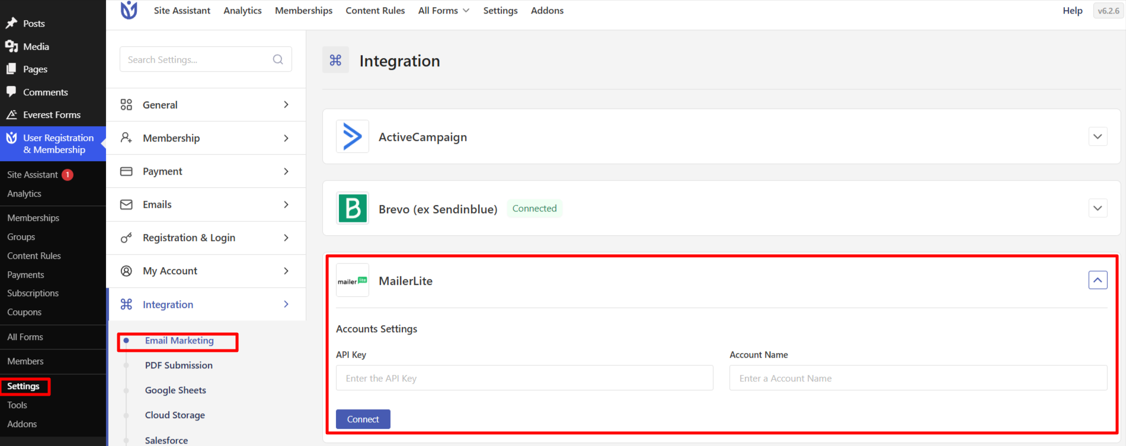This screenshot has height=446, width=1126.
Task: Click the search magnifier icon in settings
Action: pyautogui.click(x=278, y=59)
